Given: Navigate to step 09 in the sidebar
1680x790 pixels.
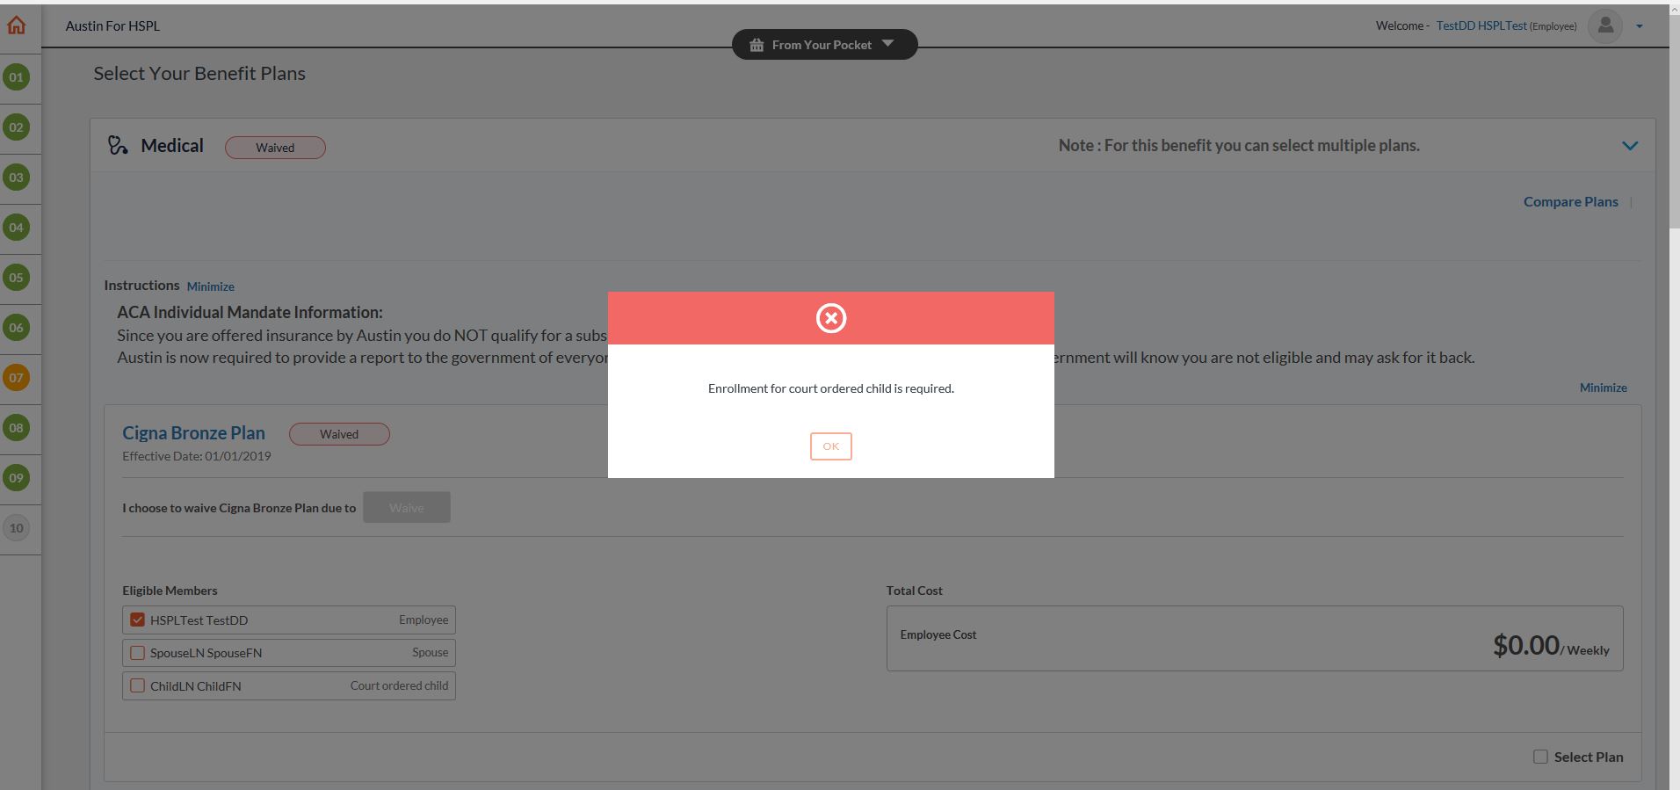Looking at the screenshot, I should click(17, 478).
